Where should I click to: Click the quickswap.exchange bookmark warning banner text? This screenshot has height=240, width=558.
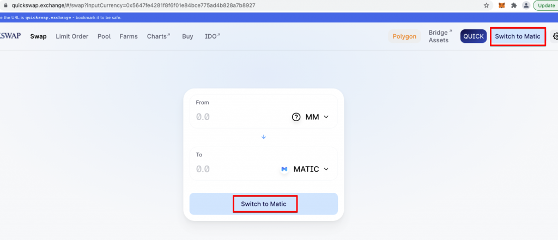coord(61,17)
